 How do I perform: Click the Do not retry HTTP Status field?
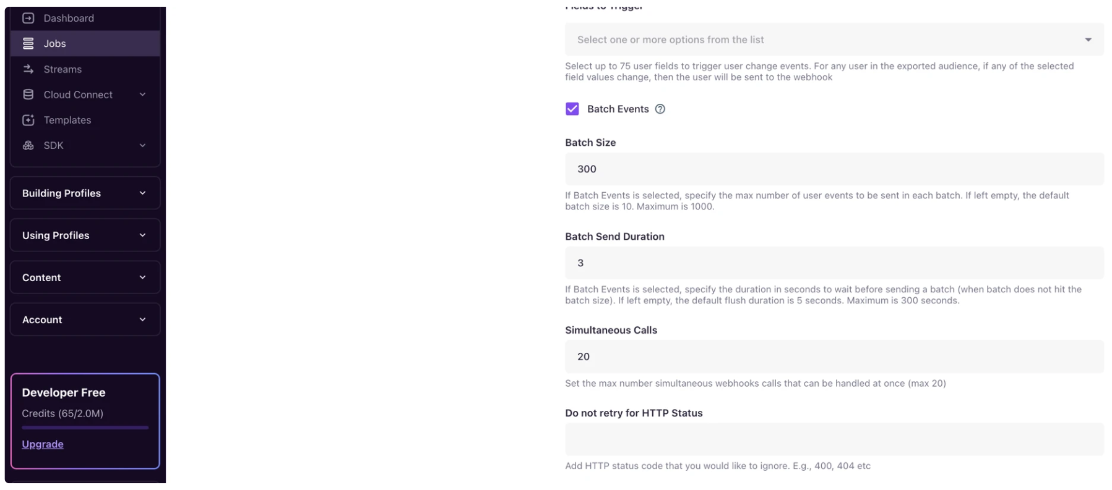click(x=834, y=439)
